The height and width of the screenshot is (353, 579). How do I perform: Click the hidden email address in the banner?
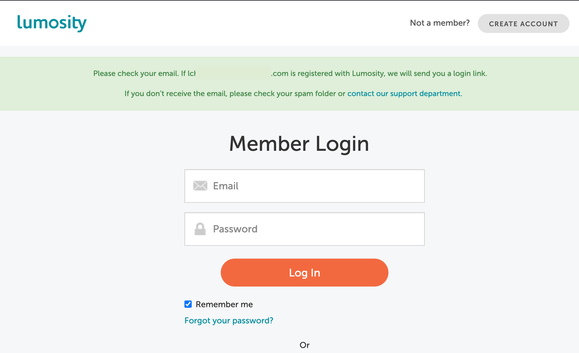[233, 73]
